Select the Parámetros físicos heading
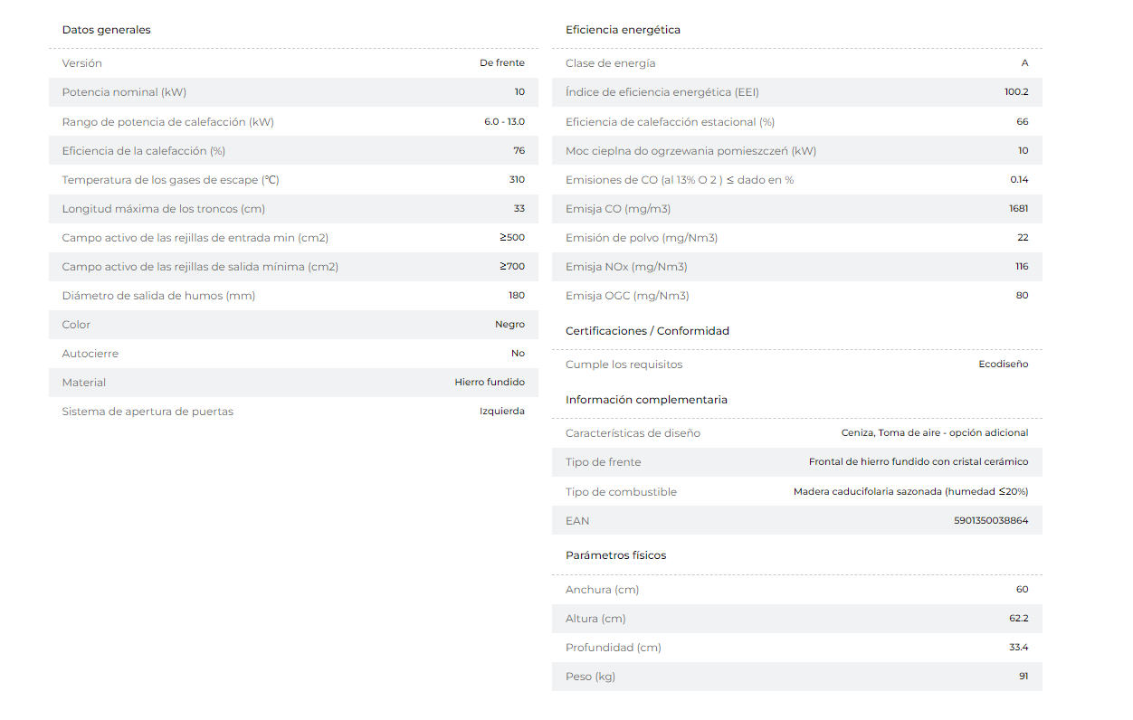 (x=615, y=555)
